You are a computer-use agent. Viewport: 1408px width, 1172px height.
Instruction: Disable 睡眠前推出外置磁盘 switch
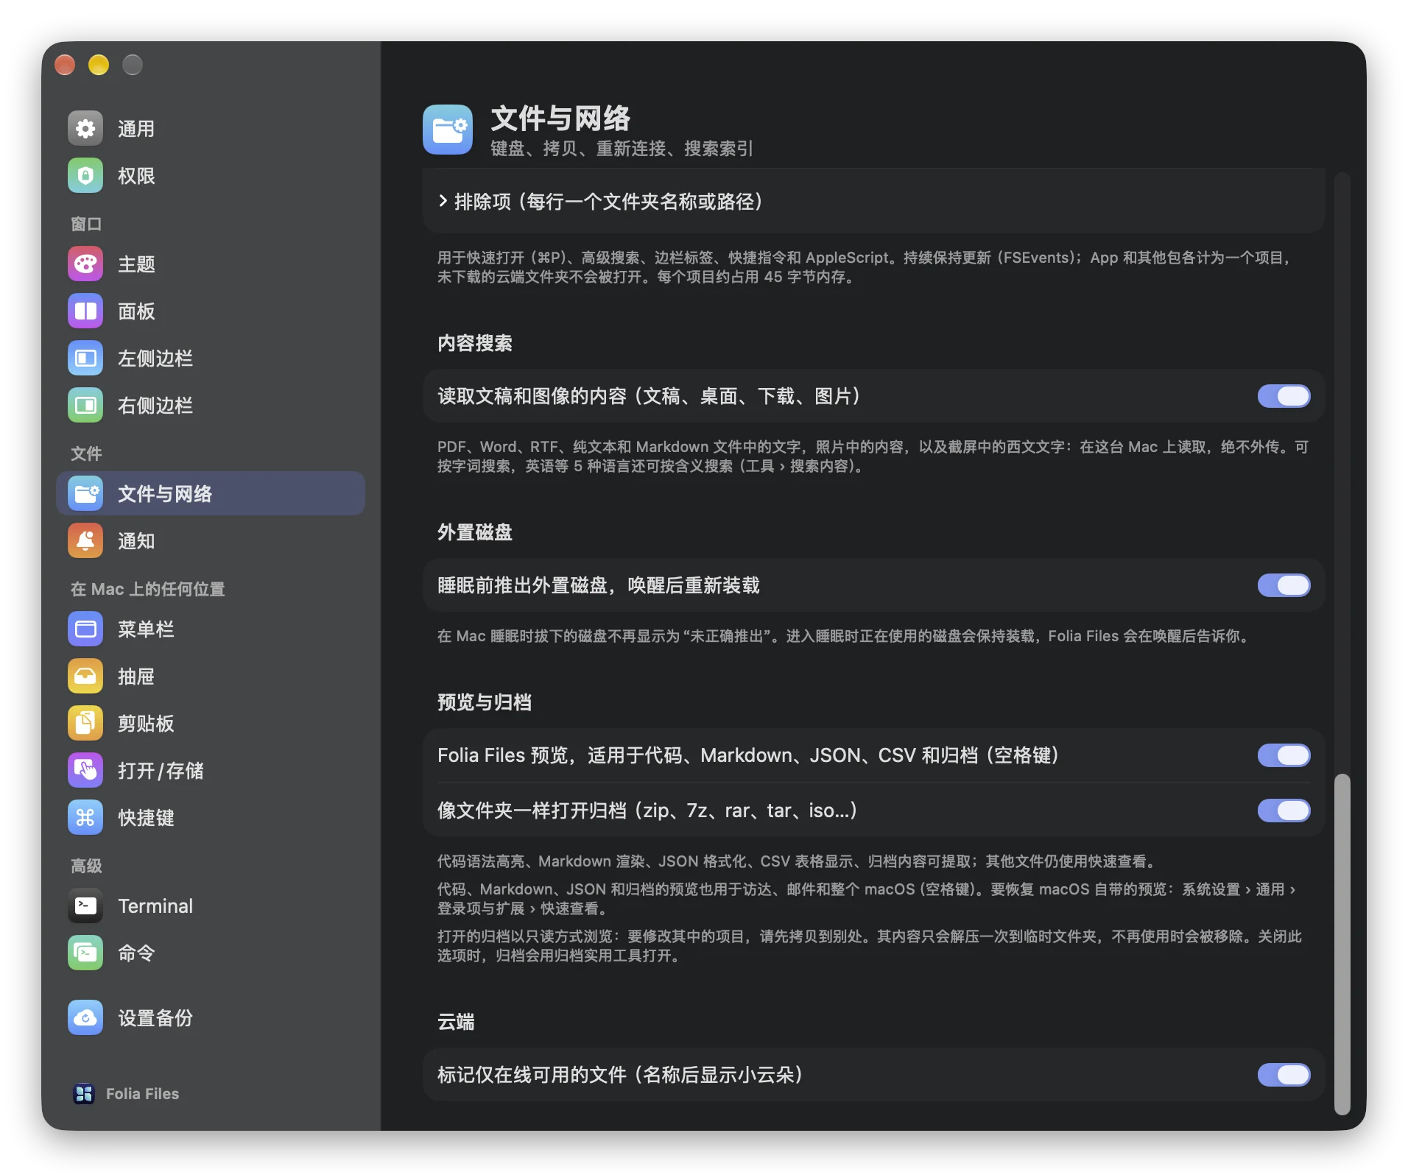[x=1284, y=585]
